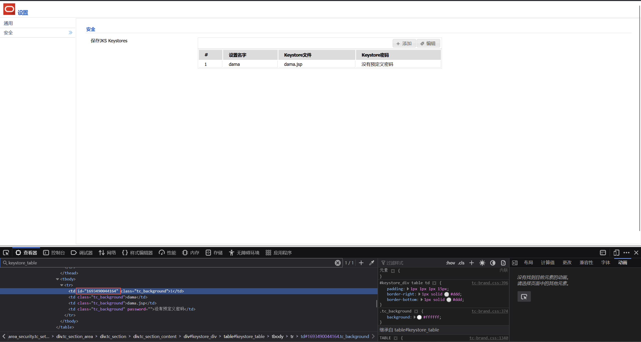Image resolution: width=641 pixels, height=342 pixels.
Task: Toggle responsive design mode icon
Action: tap(616, 253)
